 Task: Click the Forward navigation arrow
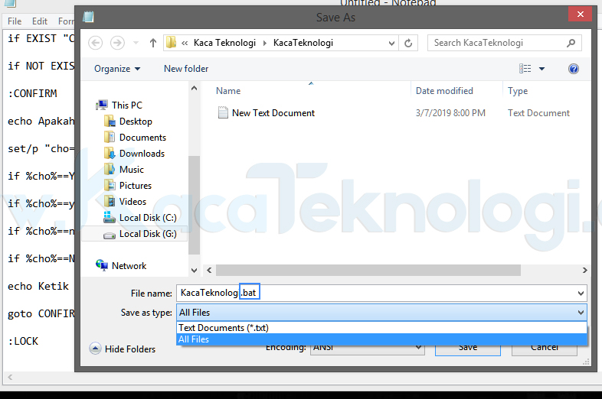117,43
